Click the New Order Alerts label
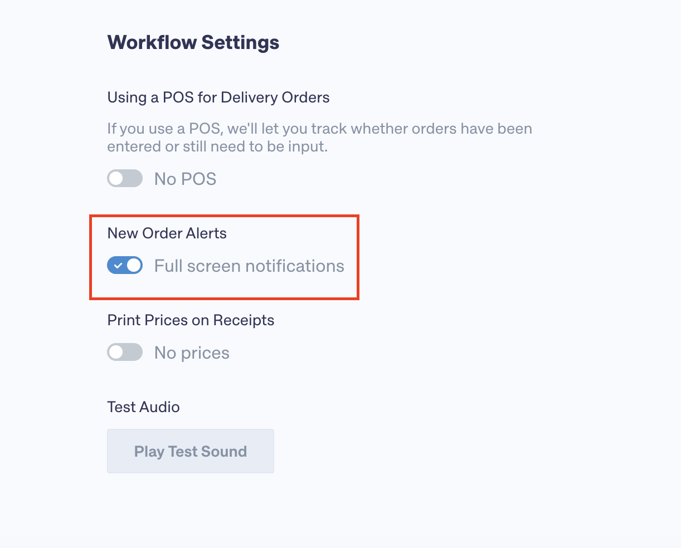 pyautogui.click(x=167, y=233)
